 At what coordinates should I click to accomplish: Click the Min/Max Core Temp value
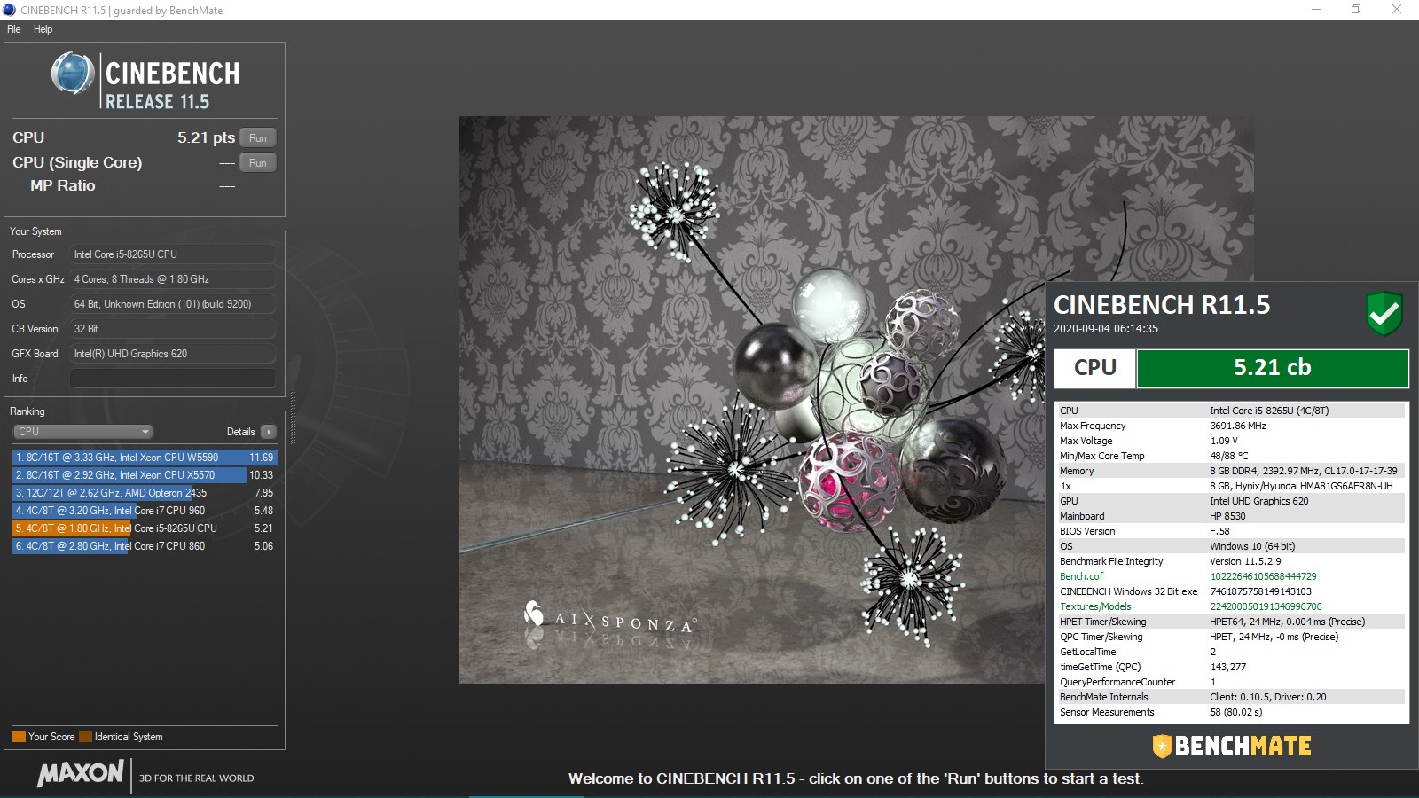click(x=1229, y=456)
